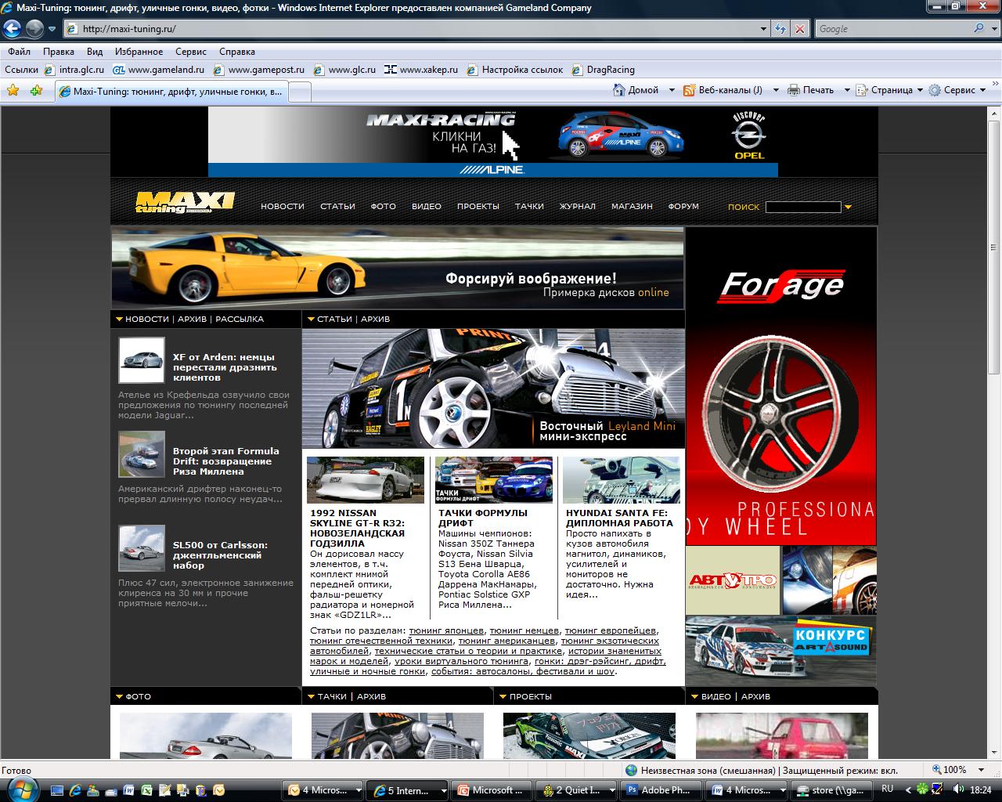
Task: Click the Maxi Tuning site logo
Action: click(185, 203)
